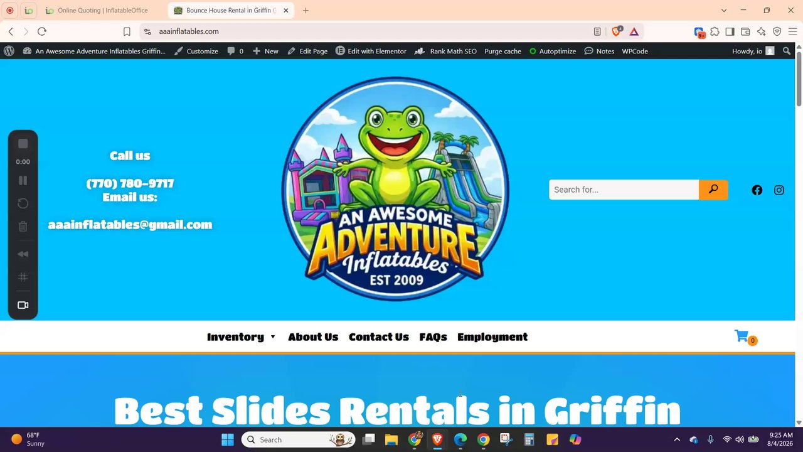The width and height of the screenshot is (803, 452).
Task: Click the aaainflatables@gmail.com email link
Action: (130, 225)
